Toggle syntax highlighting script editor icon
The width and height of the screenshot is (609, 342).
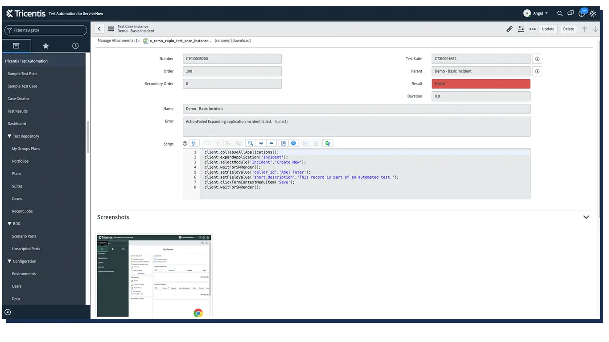[x=194, y=143]
